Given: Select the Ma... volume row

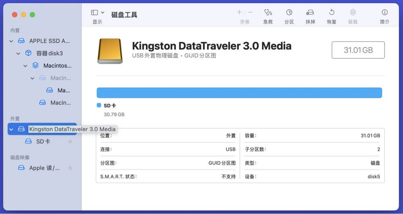Looking at the screenshot, I should tap(42, 90).
